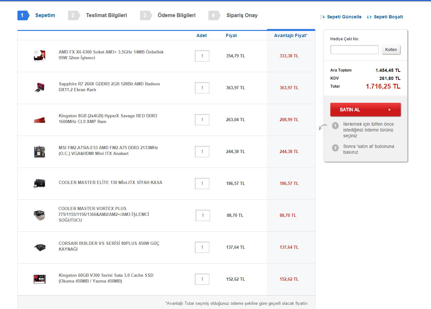The width and height of the screenshot is (431, 309).
Task: Open the Teslimat Bilgileri step
Action: pyautogui.click(x=106, y=15)
